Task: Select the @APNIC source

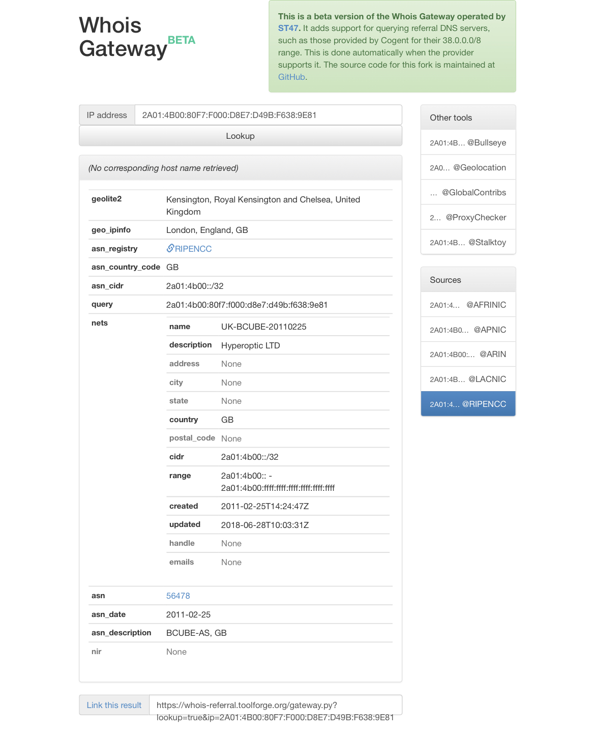Action: [468, 330]
